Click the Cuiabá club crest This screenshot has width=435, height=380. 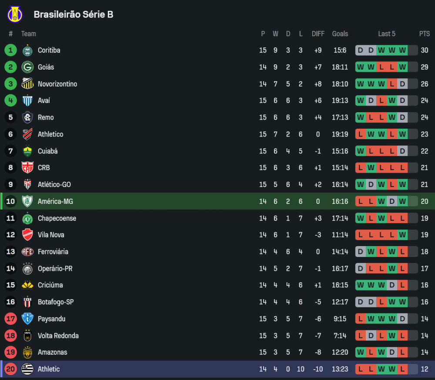pyautogui.click(x=27, y=151)
